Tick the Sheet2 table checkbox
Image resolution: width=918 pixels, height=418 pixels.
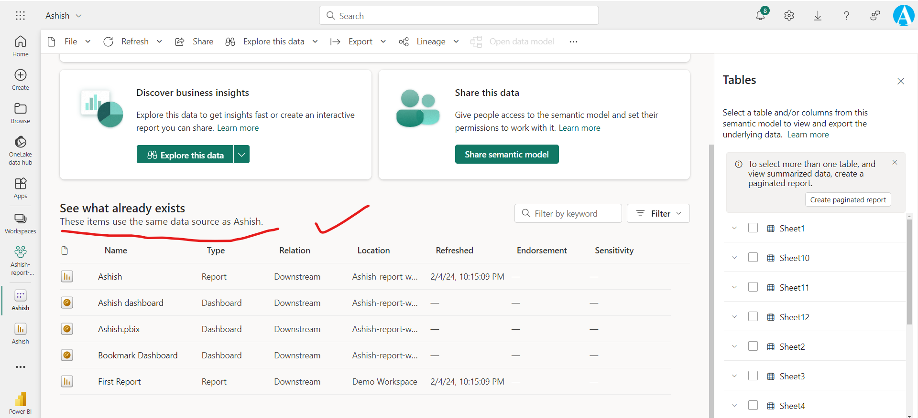[753, 346]
